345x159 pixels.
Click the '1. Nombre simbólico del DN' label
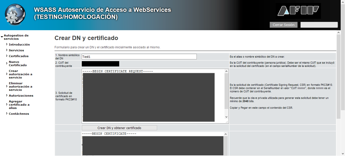(67, 57)
